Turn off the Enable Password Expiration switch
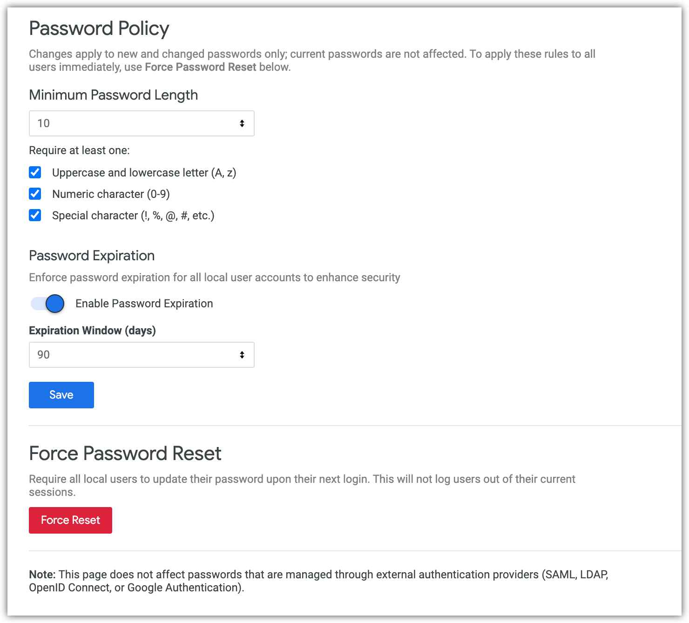 coord(48,304)
